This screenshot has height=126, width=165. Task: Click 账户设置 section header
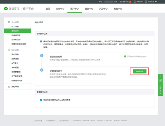pos(15,50)
